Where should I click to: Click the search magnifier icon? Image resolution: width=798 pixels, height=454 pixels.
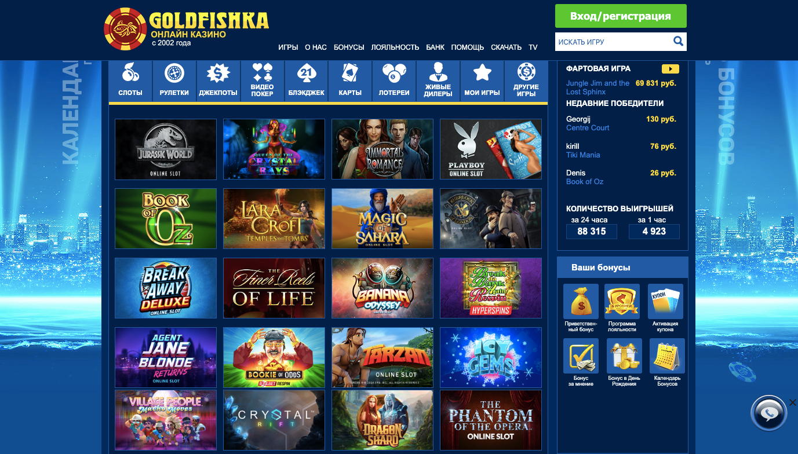point(678,41)
